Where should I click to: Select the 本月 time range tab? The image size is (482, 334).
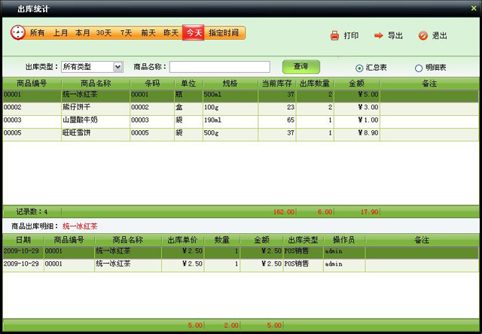tap(82, 33)
